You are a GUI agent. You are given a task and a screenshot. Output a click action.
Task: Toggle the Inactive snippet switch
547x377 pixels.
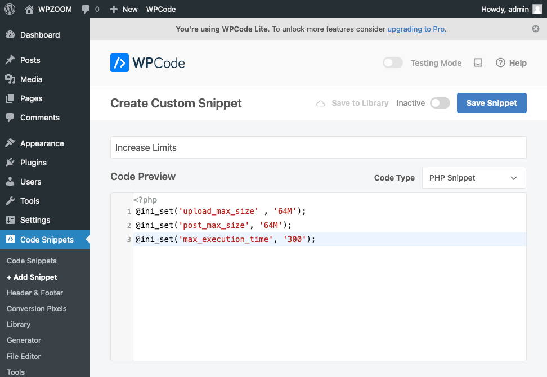[440, 103]
